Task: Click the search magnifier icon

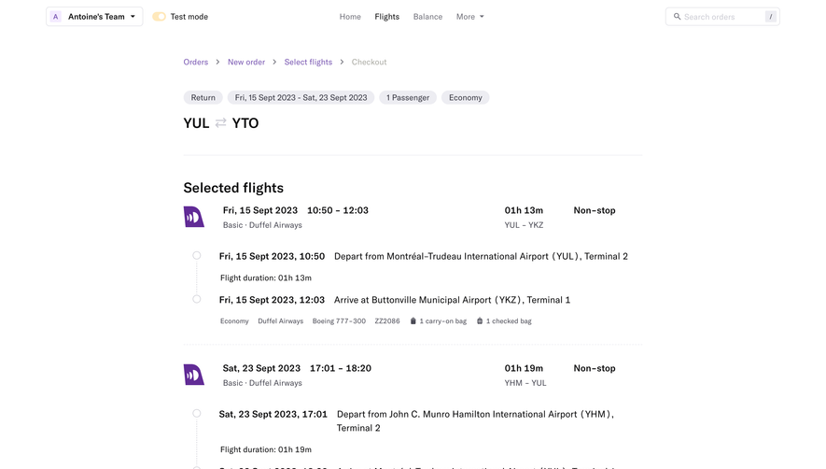Action: pyautogui.click(x=677, y=17)
